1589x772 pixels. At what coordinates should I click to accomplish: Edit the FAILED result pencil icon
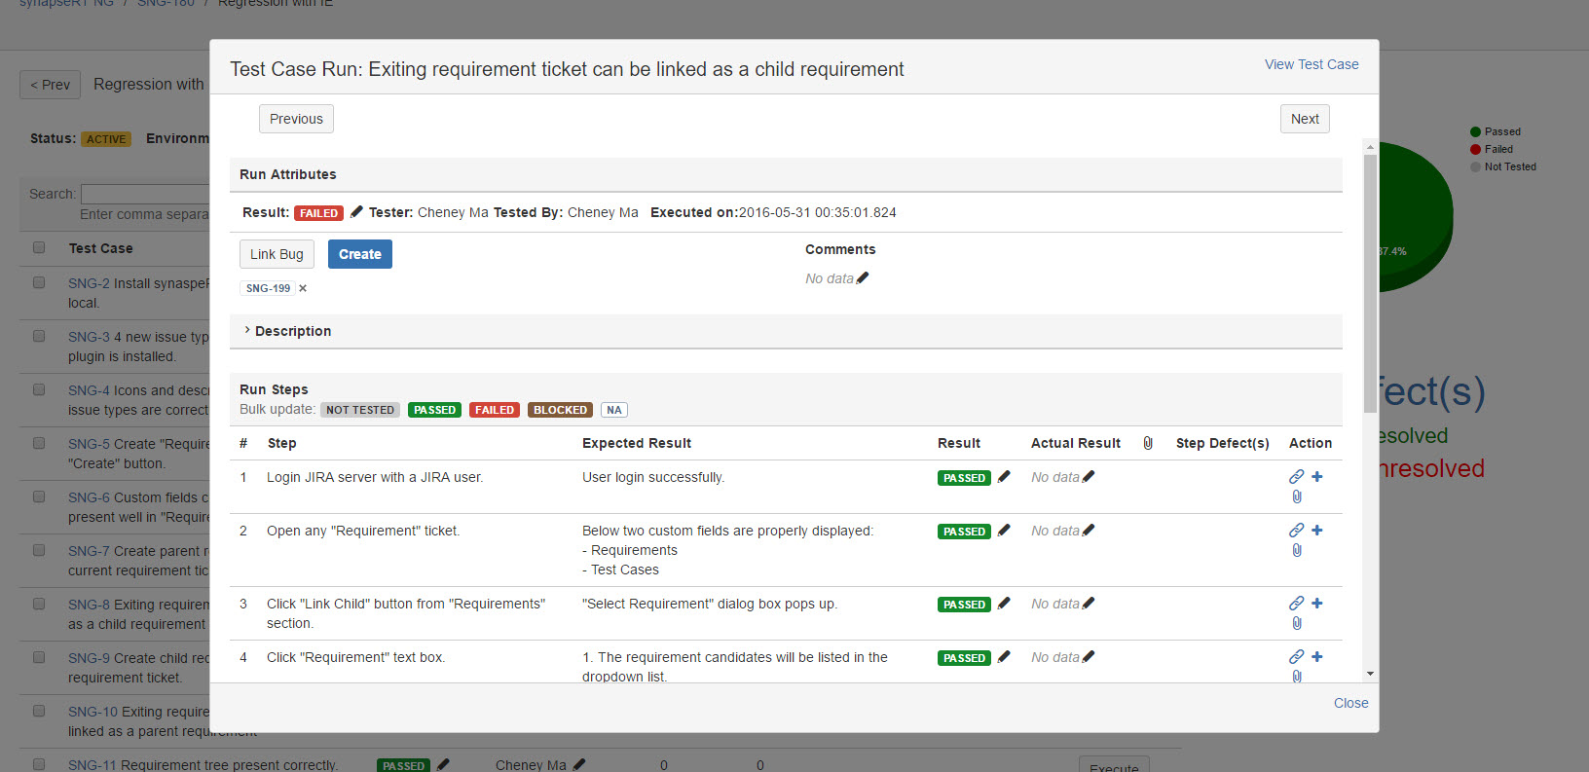pyautogui.click(x=356, y=211)
